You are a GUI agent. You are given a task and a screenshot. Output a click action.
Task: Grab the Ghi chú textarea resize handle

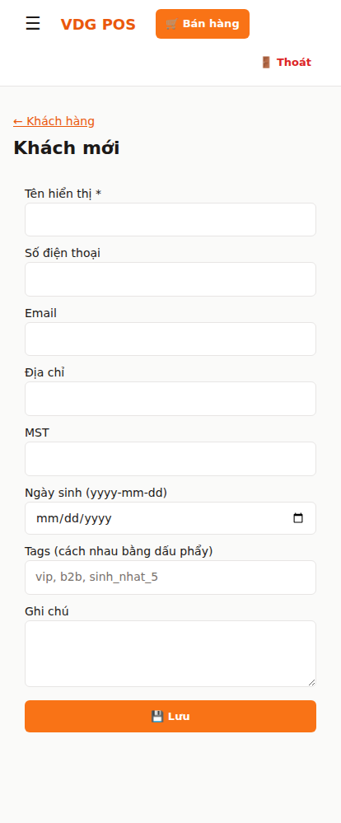click(311, 682)
